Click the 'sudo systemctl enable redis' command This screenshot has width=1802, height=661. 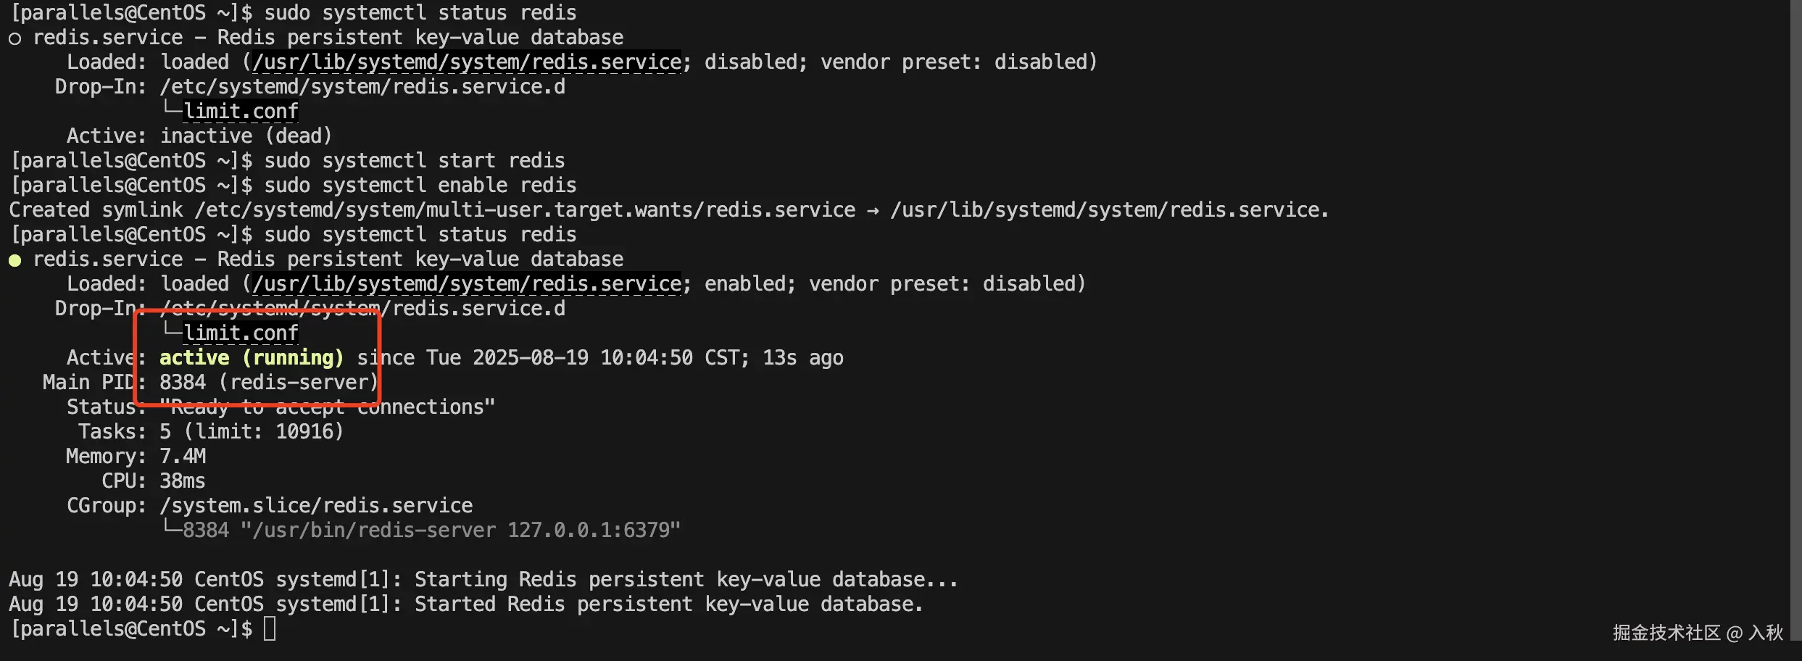[x=420, y=186]
